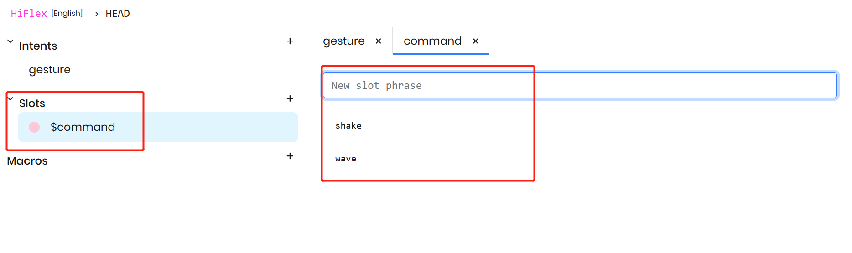This screenshot has width=852, height=253.
Task: Click the HEAD breadcrumb item
Action: click(x=118, y=14)
